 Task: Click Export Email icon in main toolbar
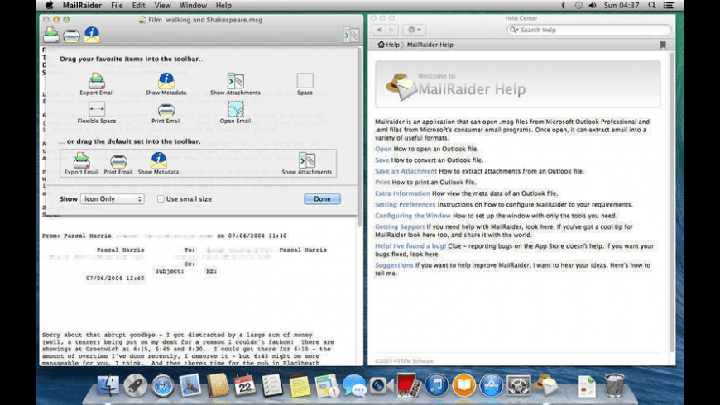point(51,35)
